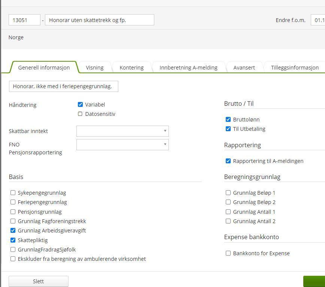Toggle the Variabel checkbox
The image size is (325, 287).
click(80, 105)
